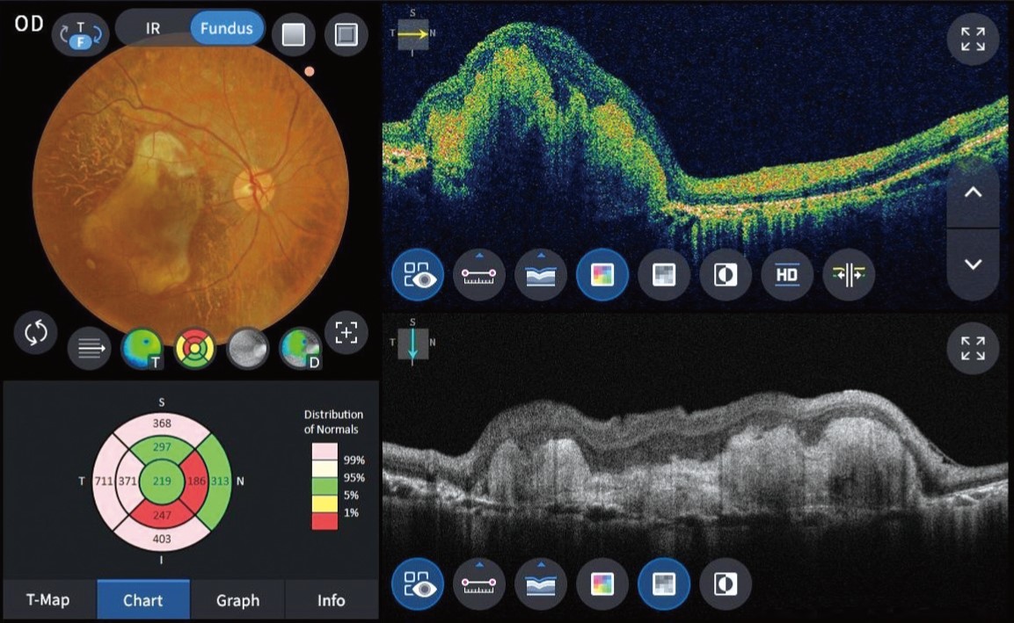Expand layer segmentation options on lower scan
This screenshot has width=1014, height=623.
[541, 584]
